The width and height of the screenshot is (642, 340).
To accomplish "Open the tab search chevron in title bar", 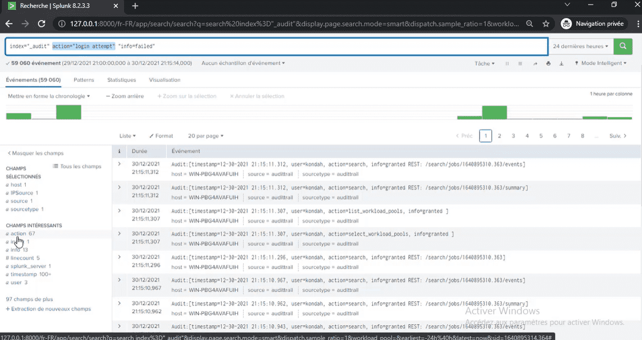I will tap(567, 4).
